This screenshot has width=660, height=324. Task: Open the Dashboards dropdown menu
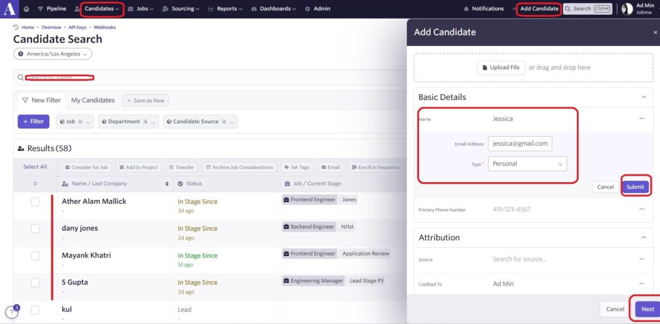[274, 9]
